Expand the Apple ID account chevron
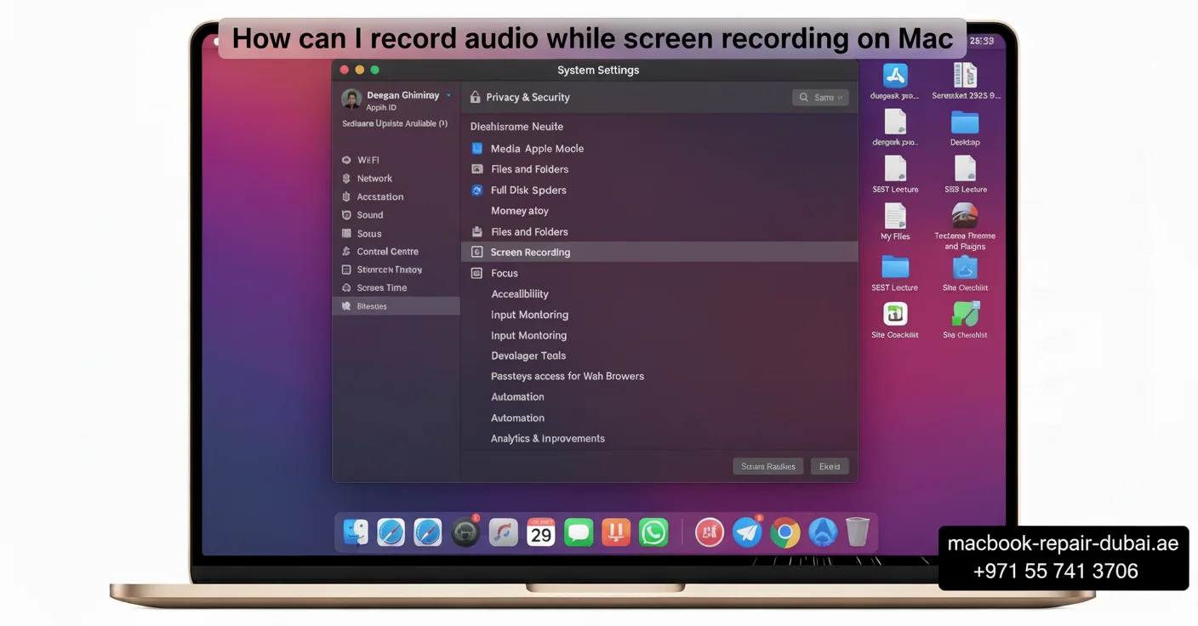The height and width of the screenshot is (626, 1198). pyautogui.click(x=448, y=95)
